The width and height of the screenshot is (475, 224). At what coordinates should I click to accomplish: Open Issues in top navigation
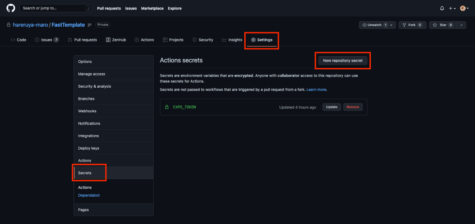pos(131,8)
